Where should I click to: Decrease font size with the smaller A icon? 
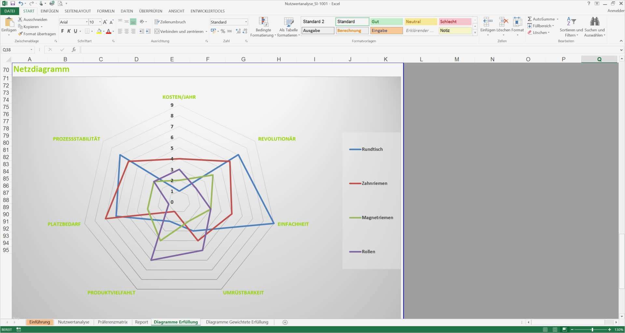111,22
